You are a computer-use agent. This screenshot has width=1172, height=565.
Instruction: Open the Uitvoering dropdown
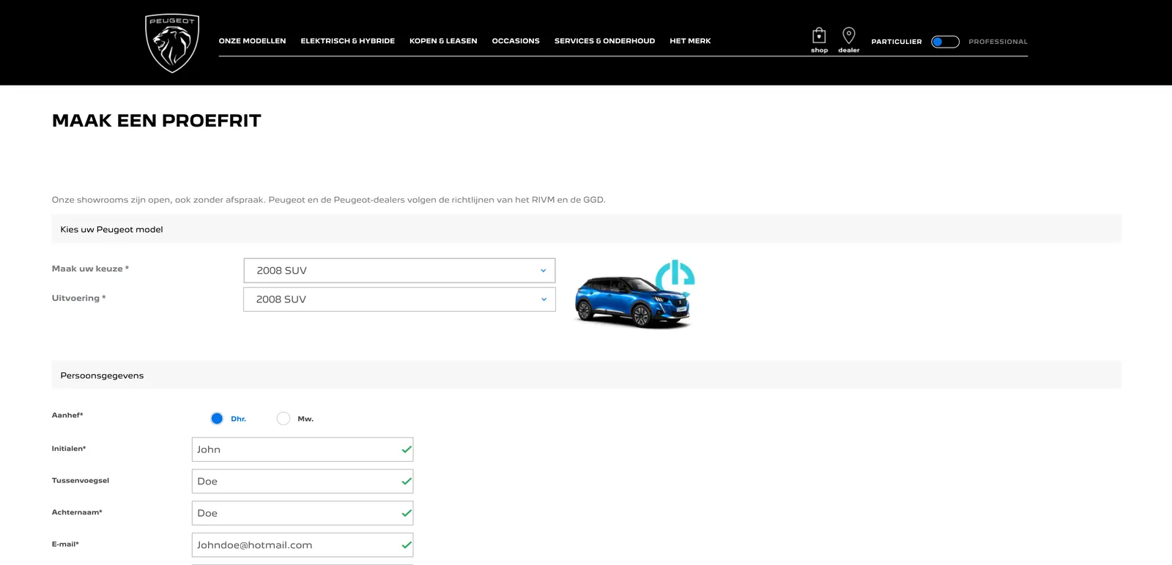pyautogui.click(x=399, y=299)
